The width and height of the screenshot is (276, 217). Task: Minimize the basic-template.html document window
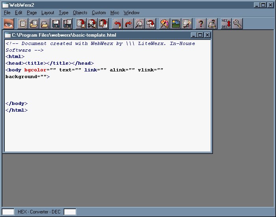pyautogui.click(x=194, y=35)
